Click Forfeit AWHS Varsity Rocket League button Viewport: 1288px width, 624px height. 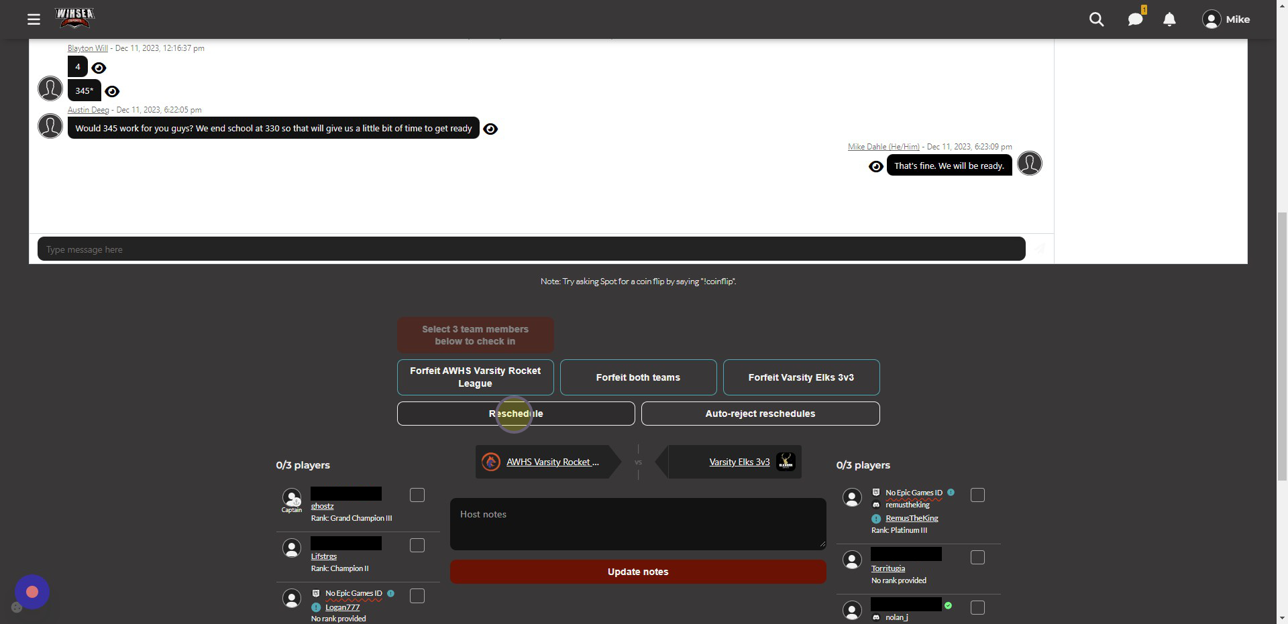coord(475,377)
